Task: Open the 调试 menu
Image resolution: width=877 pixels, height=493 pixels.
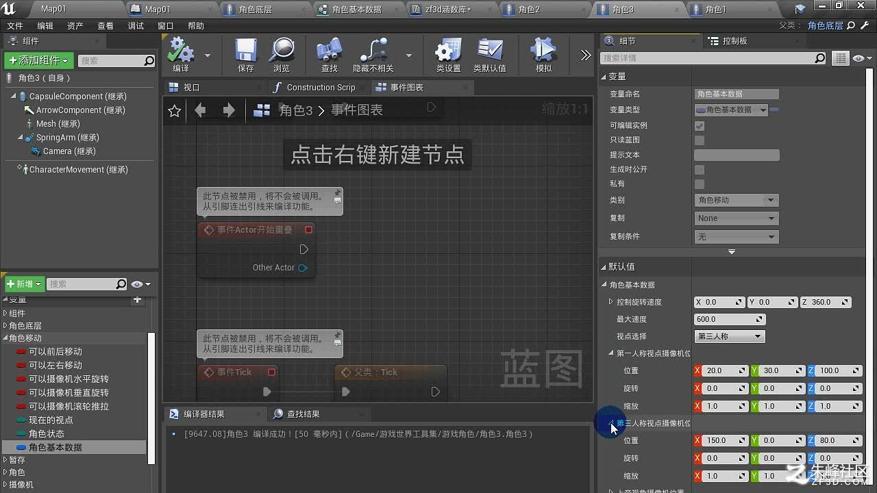Action: click(136, 26)
